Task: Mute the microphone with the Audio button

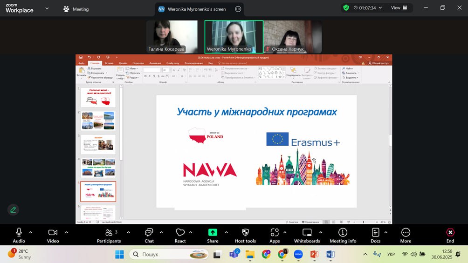Action: point(19,235)
